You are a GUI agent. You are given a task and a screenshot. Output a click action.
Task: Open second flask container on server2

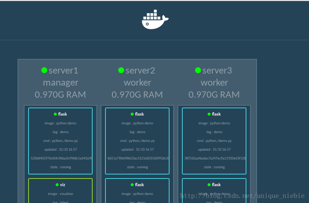137,190
